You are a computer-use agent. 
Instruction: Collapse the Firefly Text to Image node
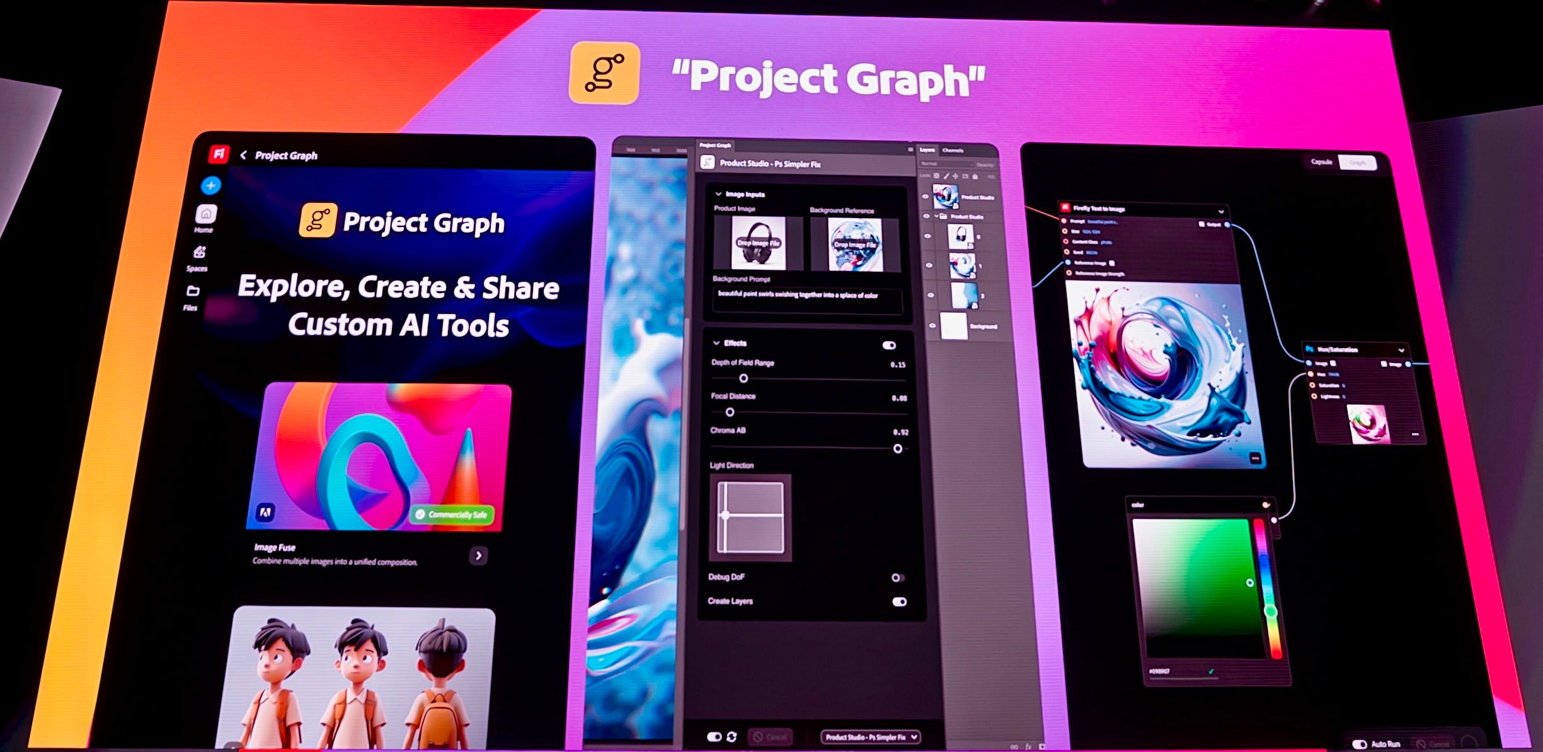tap(1221, 211)
